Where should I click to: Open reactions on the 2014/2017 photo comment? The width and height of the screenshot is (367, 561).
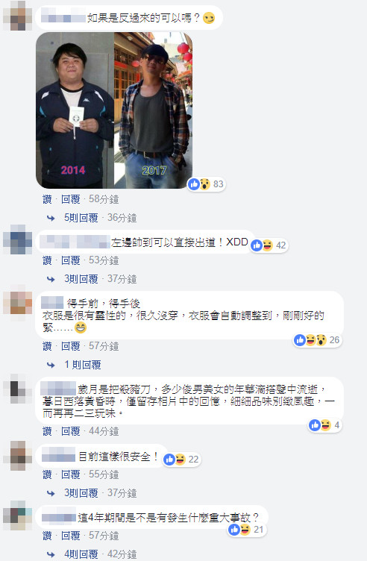click(x=207, y=184)
